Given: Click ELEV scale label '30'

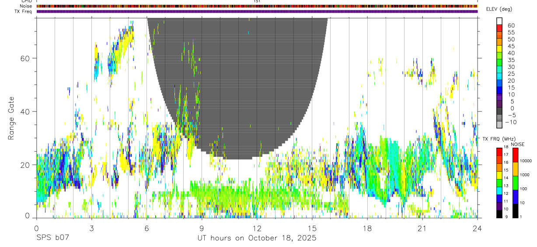Looking at the screenshot, I should 511,67.
